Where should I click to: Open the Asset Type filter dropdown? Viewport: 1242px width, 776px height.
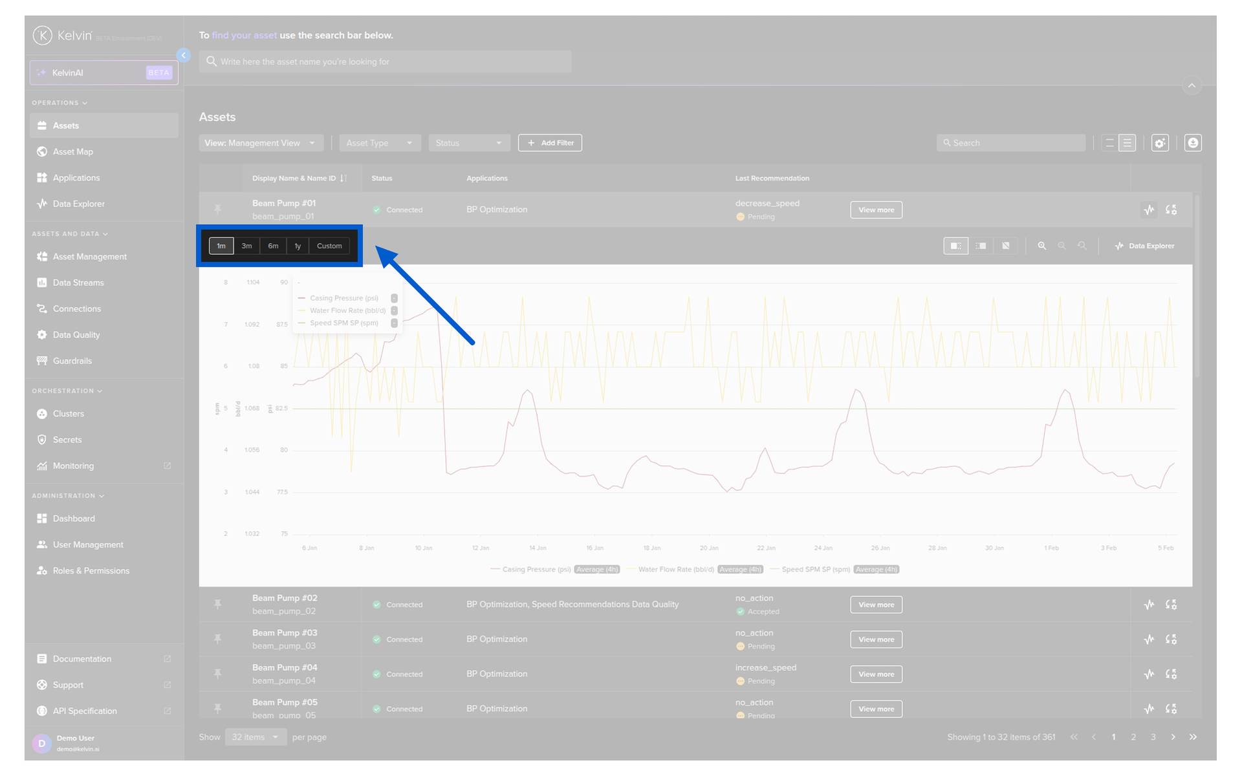(380, 143)
